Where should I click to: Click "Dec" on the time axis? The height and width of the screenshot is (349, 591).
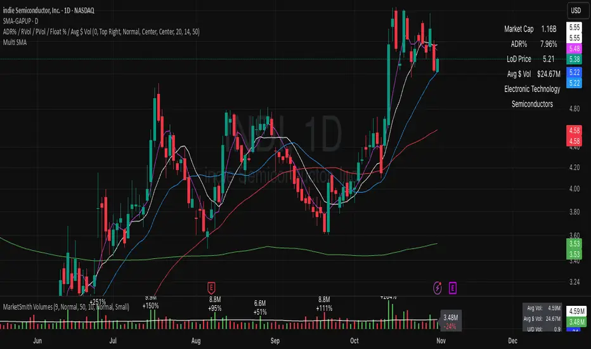(x=512, y=341)
